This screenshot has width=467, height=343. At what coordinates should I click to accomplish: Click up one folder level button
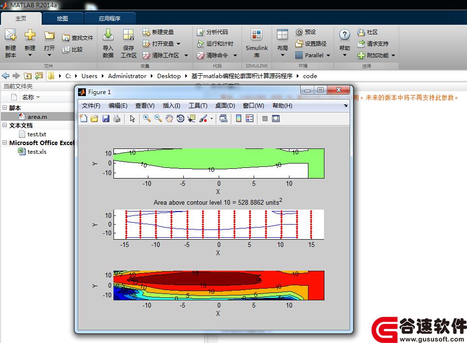pos(28,76)
